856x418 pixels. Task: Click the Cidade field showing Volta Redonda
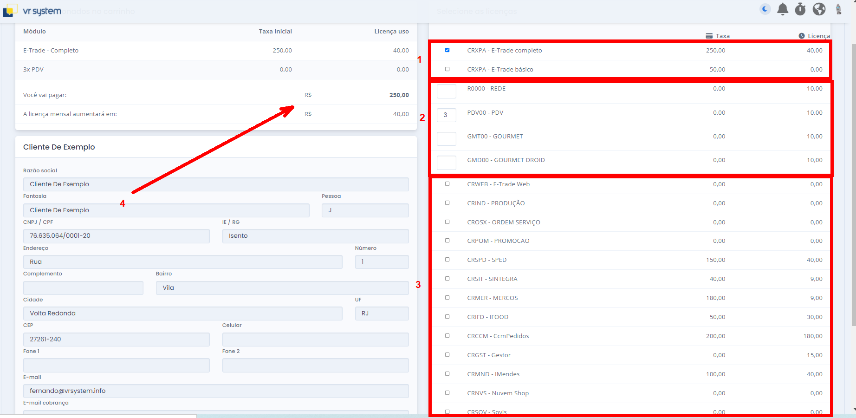pyautogui.click(x=182, y=313)
